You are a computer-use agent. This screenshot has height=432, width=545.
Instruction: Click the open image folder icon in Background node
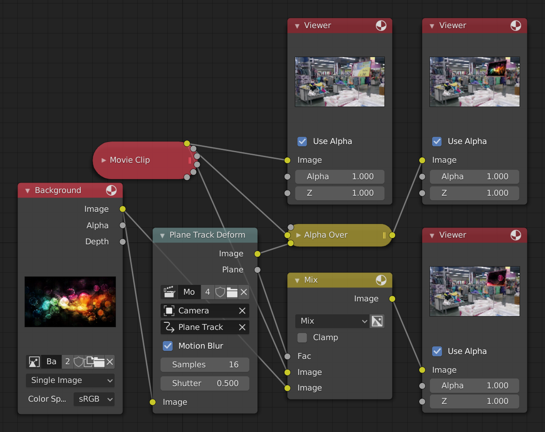click(99, 362)
